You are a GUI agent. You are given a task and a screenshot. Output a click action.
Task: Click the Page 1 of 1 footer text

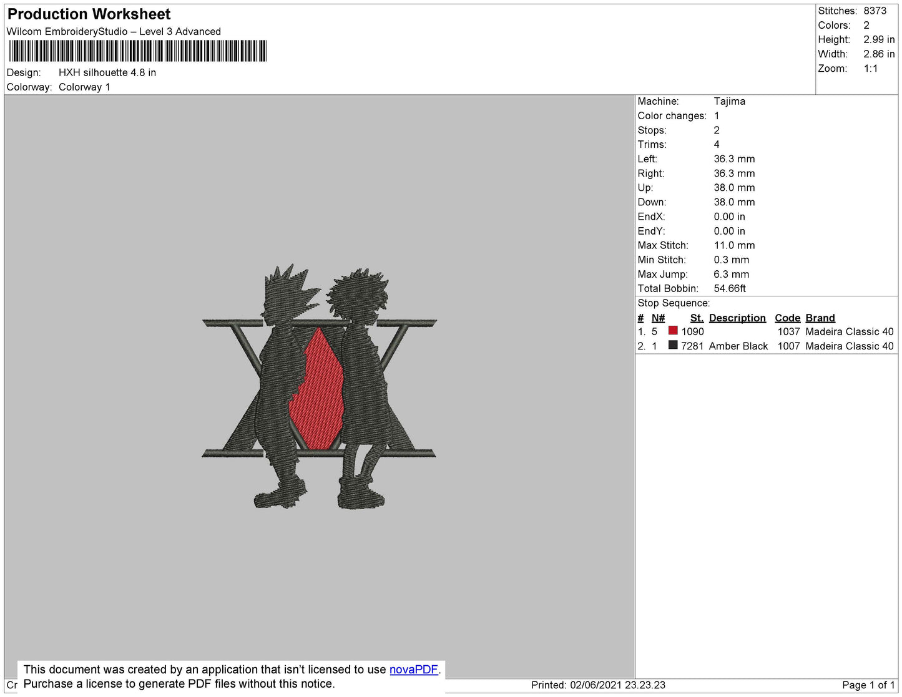coord(868,685)
